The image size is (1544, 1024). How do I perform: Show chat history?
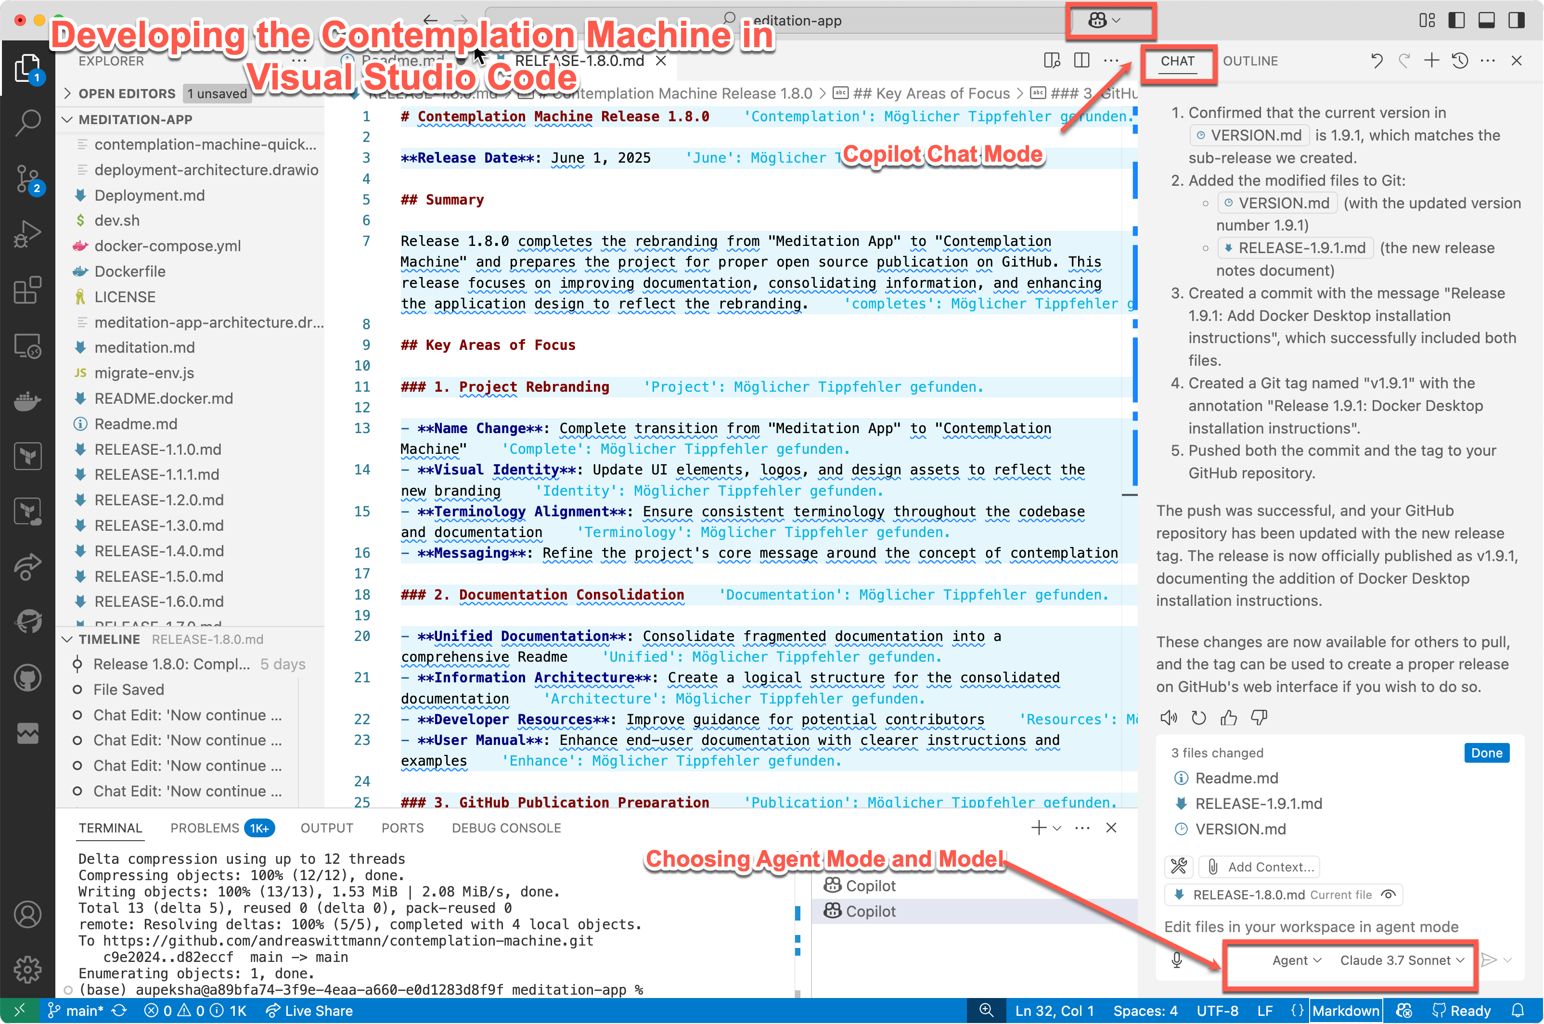click(x=1460, y=61)
